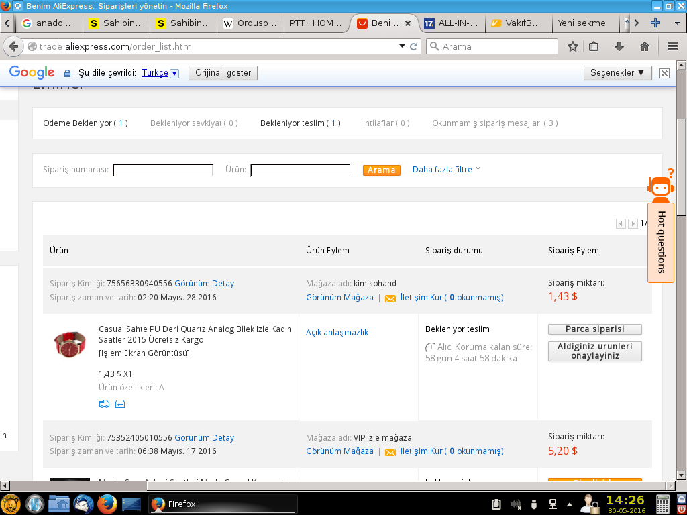The image size is (687, 515).
Task: Open Görünüm Detay for order 75656330940556
Action: click(204, 284)
